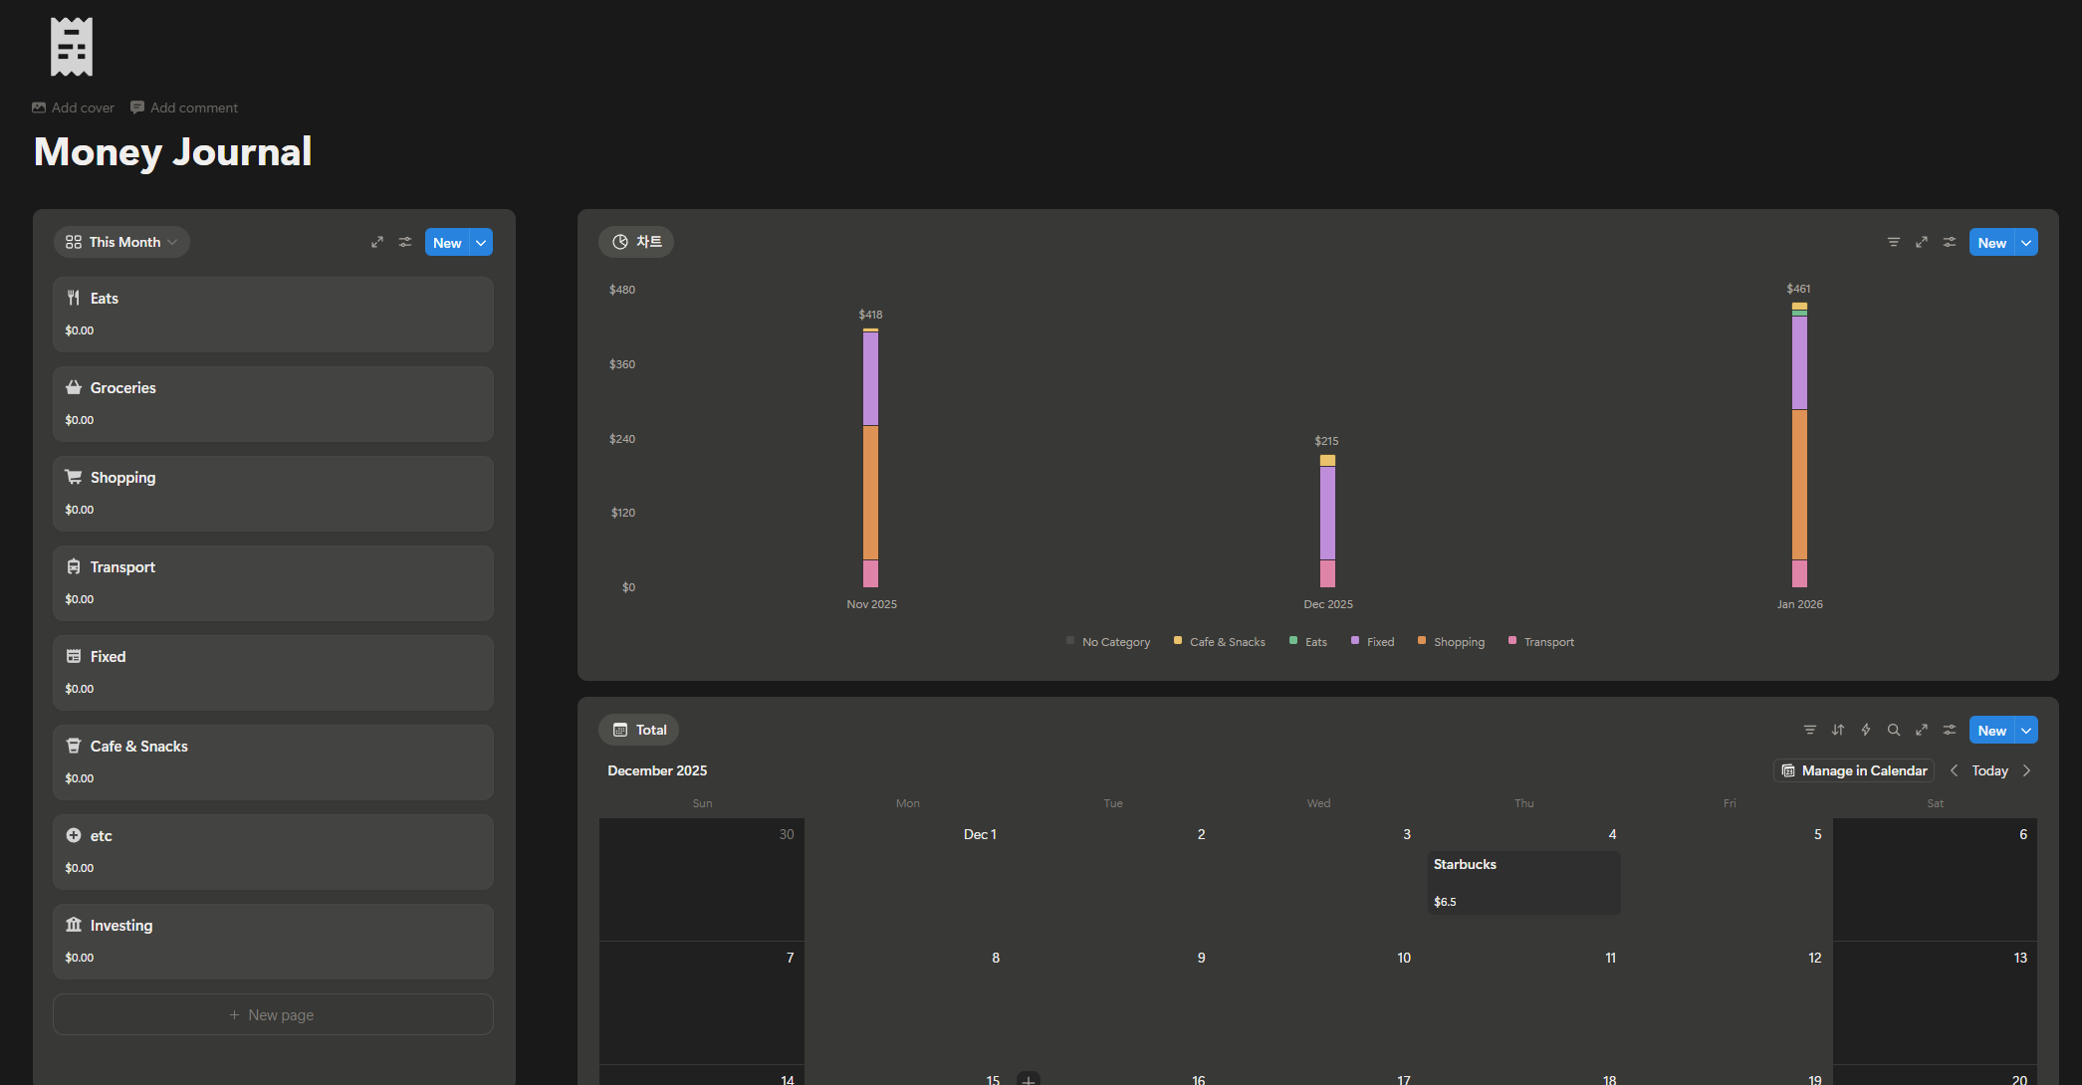Open the Transport category card
2082x1085 pixels.
pos(273,583)
